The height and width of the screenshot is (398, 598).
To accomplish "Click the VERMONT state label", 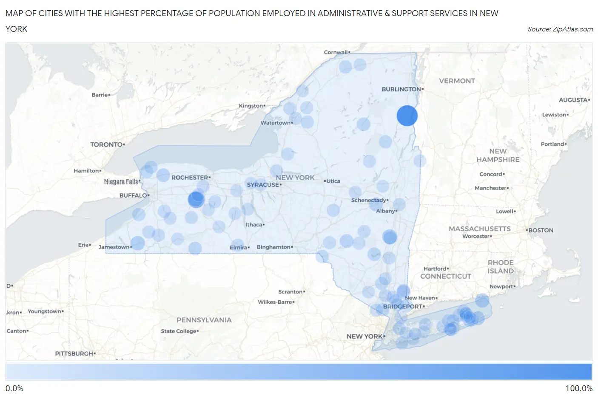I will click(x=457, y=81).
